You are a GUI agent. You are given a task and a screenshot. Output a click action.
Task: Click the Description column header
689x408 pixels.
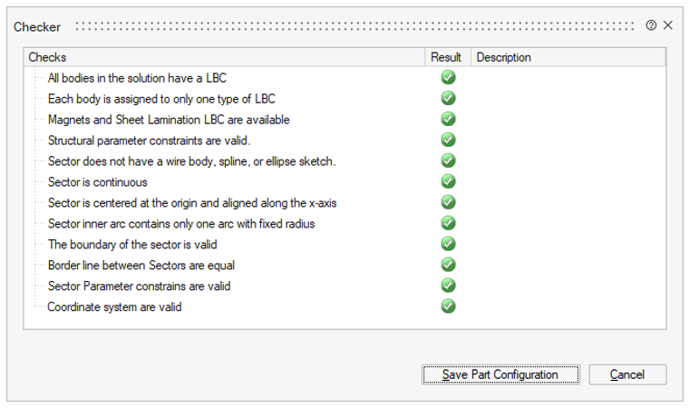point(567,57)
